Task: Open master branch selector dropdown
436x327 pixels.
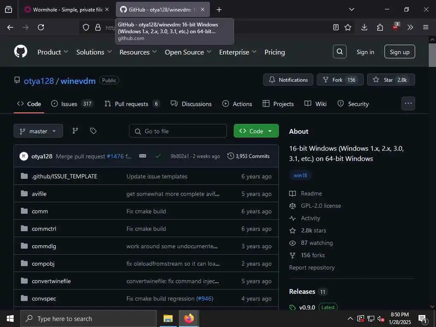Action: click(x=38, y=131)
